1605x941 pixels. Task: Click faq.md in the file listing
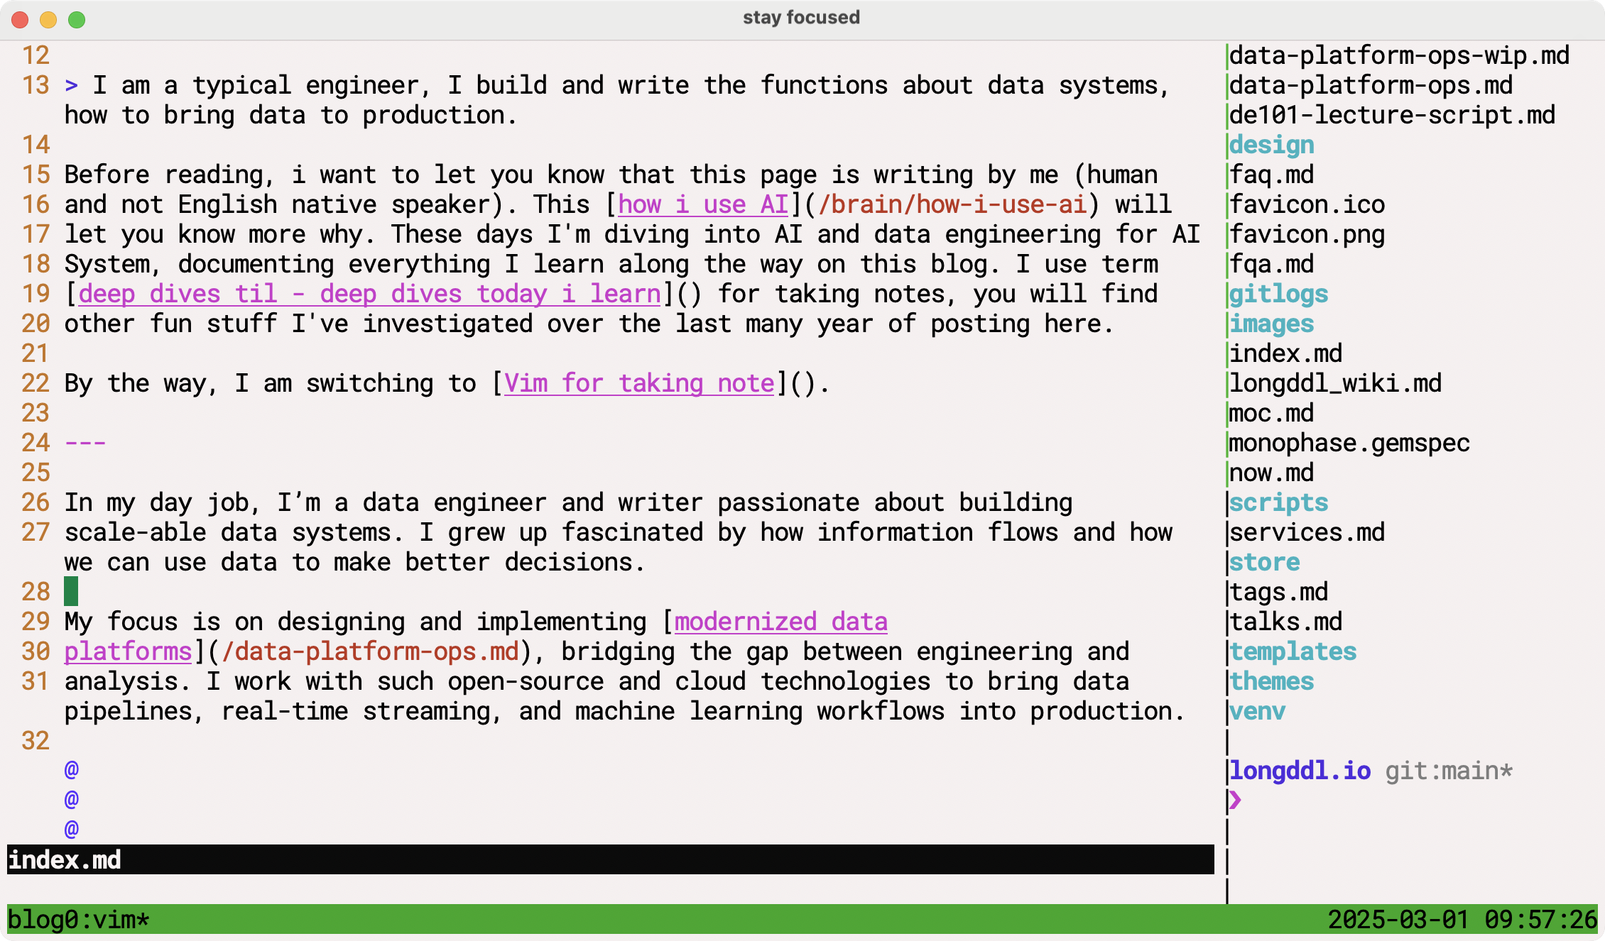coord(1271,175)
